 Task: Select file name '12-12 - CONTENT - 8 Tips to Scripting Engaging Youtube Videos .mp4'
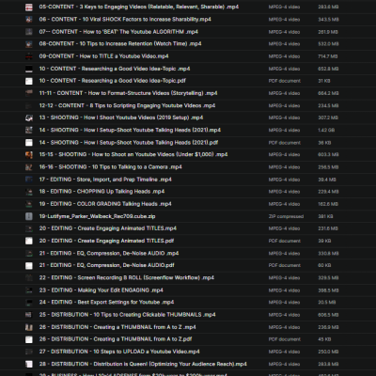(127, 105)
